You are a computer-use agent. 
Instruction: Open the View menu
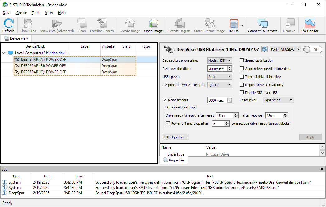(x=49, y=13)
